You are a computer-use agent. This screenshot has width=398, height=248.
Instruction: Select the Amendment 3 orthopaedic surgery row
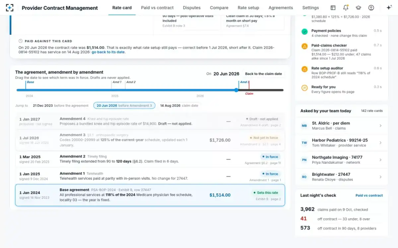pos(150,140)
